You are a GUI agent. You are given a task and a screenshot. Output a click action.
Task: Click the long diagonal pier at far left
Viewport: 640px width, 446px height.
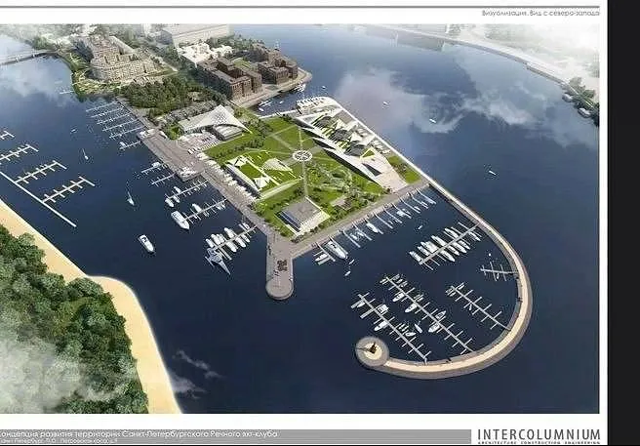point(37,198)
